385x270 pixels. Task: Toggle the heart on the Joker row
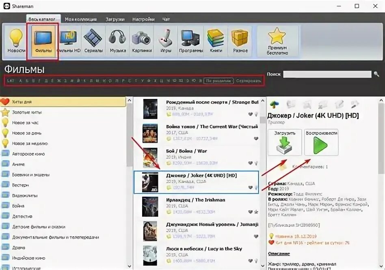[251, 187]
